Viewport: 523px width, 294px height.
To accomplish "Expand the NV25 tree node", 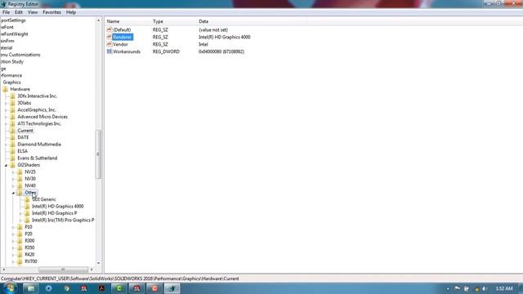I will tap(13, 172).
